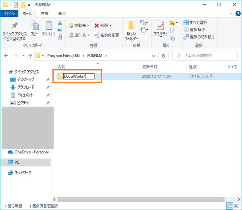This screenshot has width=242, height=210.
Task: Go Back with the left arrow
Action: click(x=6, y=56)
